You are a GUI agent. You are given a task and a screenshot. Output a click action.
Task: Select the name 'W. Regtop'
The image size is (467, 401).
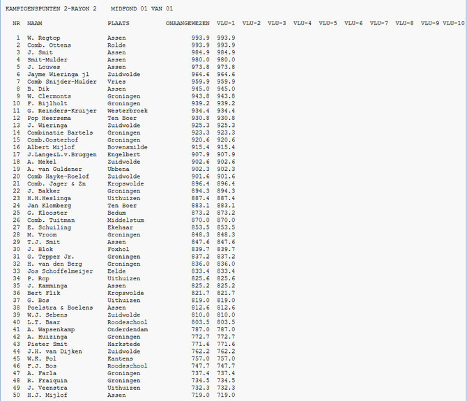pos(43,38)
